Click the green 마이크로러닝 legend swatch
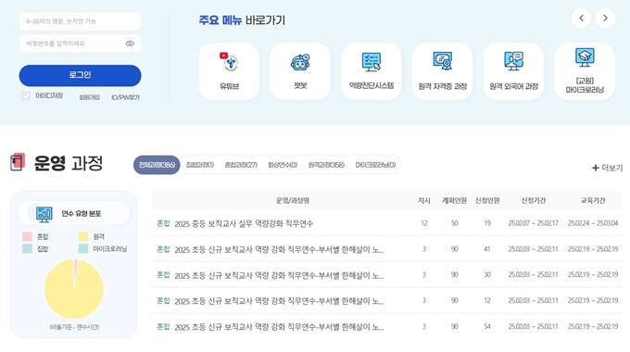This screenshot has height=352, width=630. (x=83, y=249)
